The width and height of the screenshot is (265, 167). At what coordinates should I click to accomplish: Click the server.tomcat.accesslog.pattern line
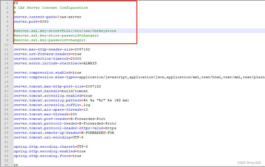(71, 100)
